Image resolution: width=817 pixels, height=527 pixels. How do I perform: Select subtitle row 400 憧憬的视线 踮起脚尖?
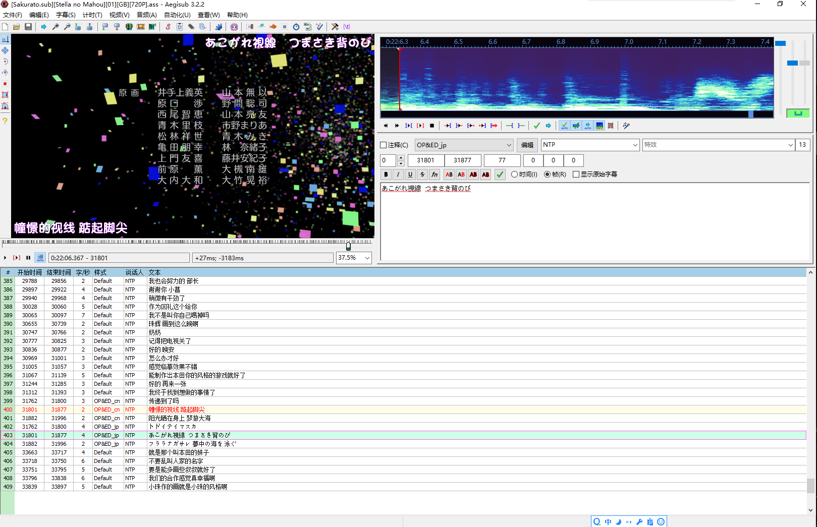click(x=403, y=409)
